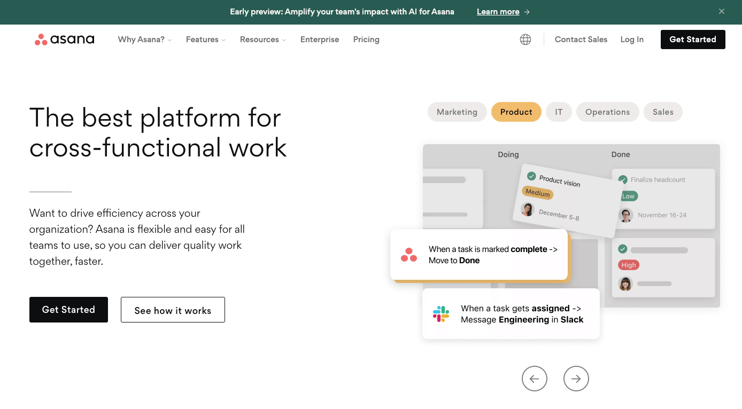Viewport: 742px width, 409px height.
Task: Click the Doing column header
Action: pyautogui.click(x=508, y=154)
